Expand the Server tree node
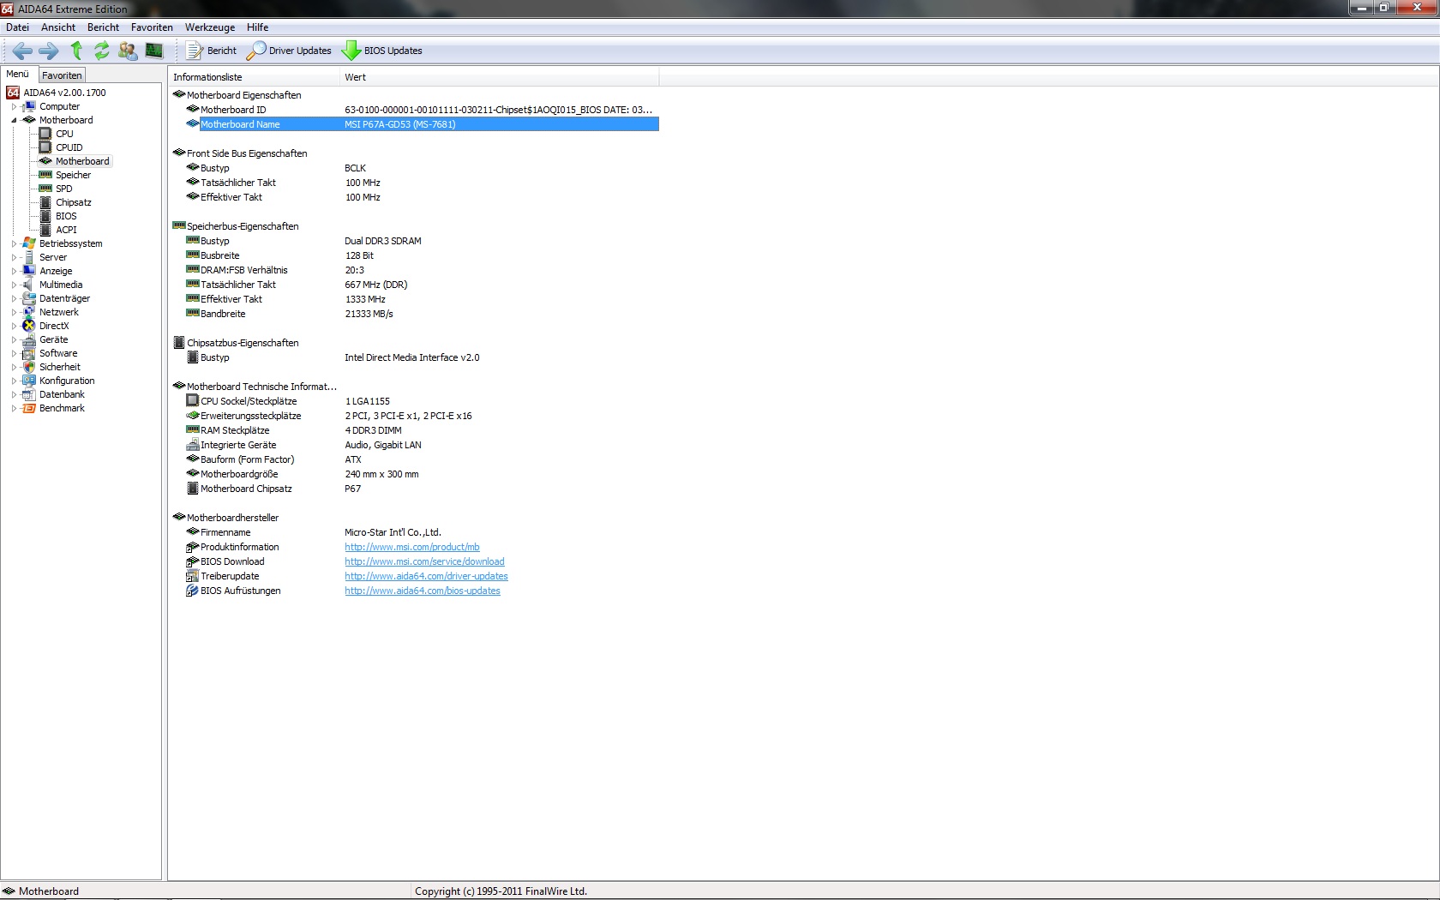The image size is (1440, 900). coord(14,257)
